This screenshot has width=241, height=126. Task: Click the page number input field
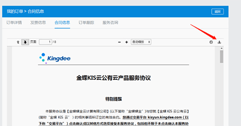click(45, 42)
